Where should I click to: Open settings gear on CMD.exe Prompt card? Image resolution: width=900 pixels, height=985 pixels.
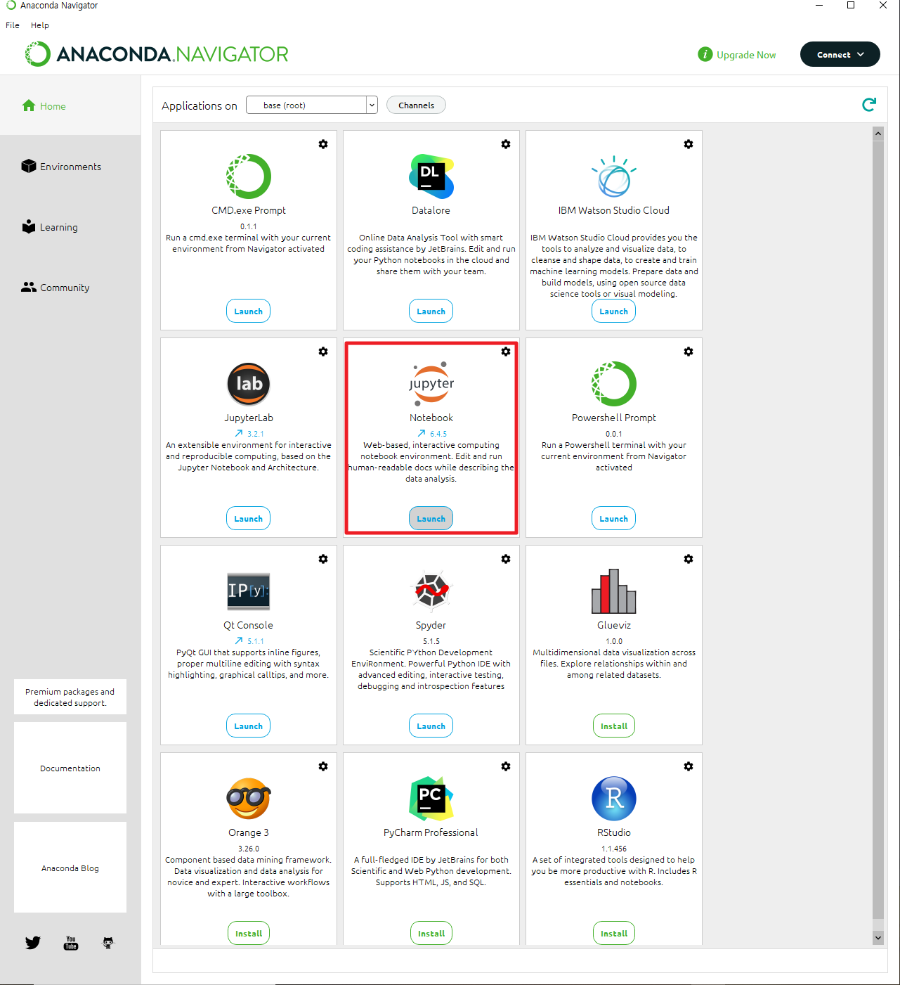coord(323,144)
